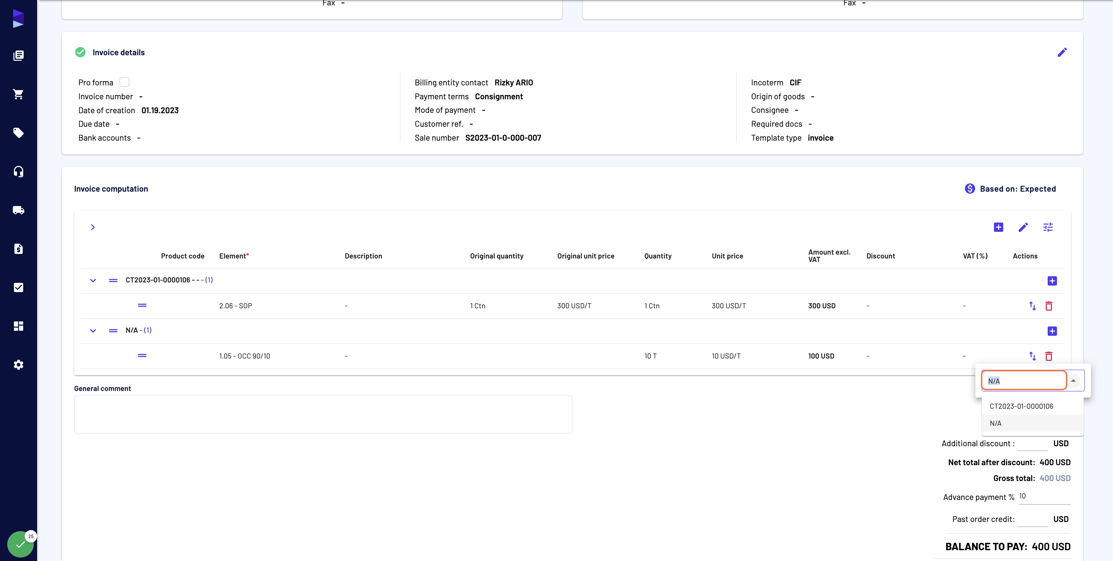Viewport: 1113px width, 561px height.
Task: Click the Gross total 400 USD value
Action: click(1055, 478)
